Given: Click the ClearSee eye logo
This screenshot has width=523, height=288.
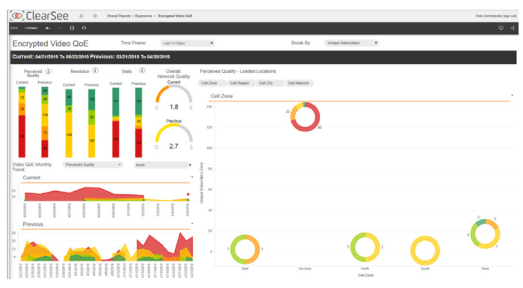Looking at the screenshot, I should click(17, 16).
